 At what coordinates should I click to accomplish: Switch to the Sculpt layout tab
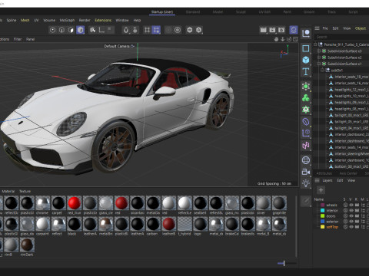point(241,12)
